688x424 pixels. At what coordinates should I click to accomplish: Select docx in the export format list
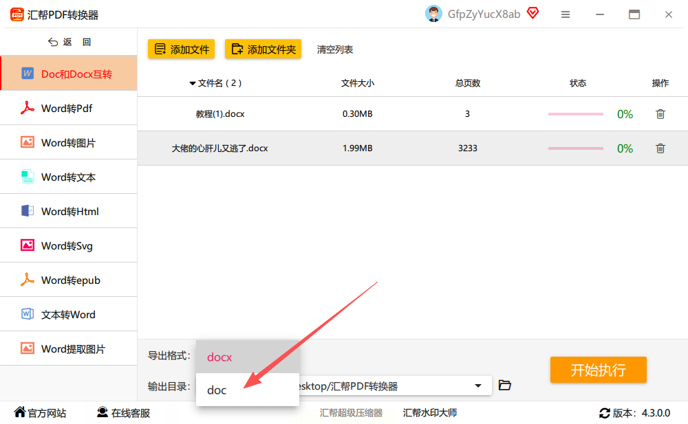pos(248,357)
